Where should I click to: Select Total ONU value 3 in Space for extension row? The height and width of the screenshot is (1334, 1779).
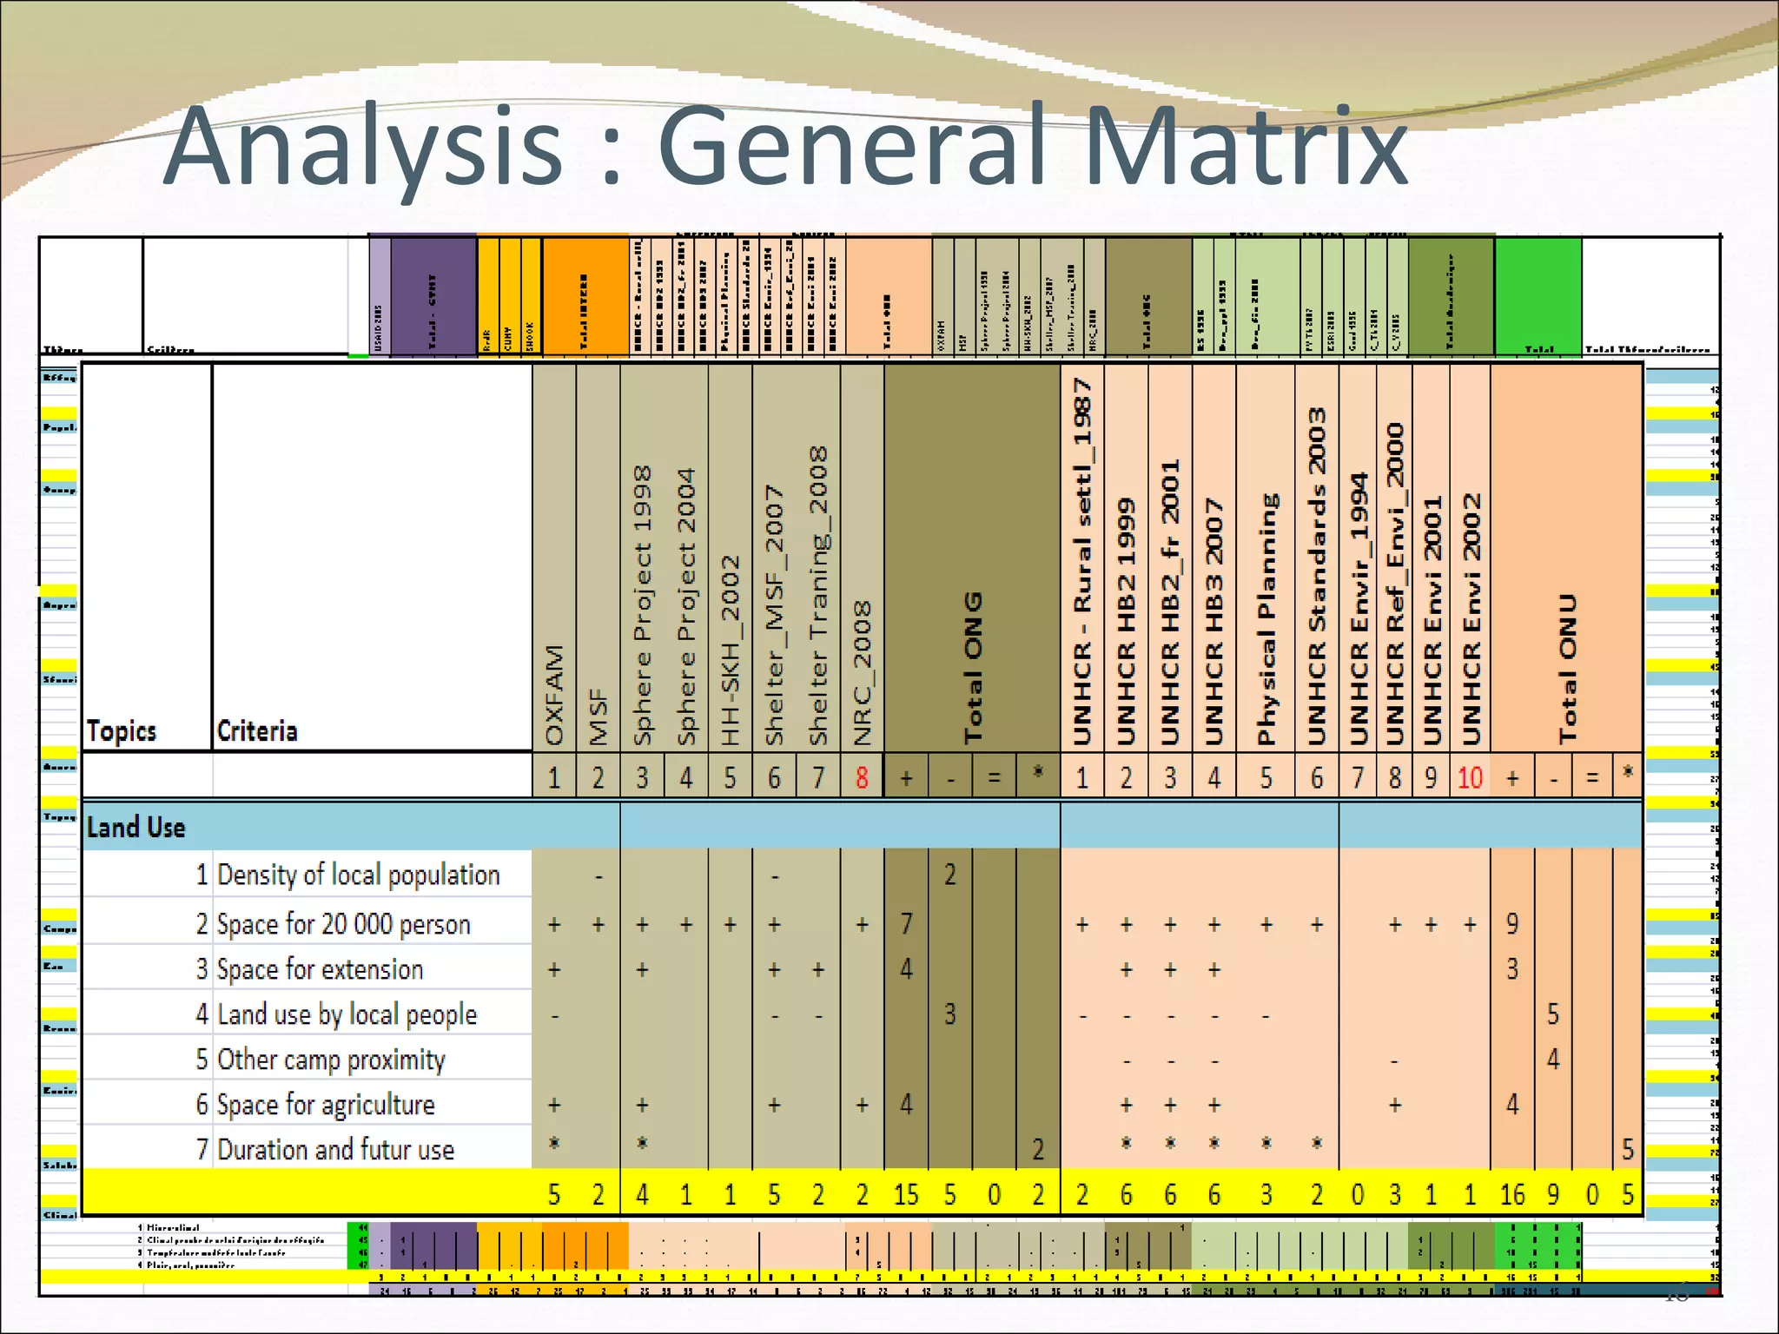(1512, 969)
